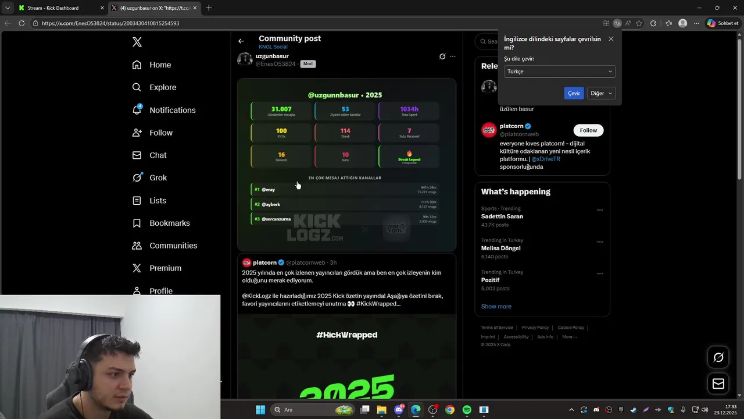Close the translate popup
Viewport: 744px width, 419px height.
pyautogui.click(x=611, y=39)
